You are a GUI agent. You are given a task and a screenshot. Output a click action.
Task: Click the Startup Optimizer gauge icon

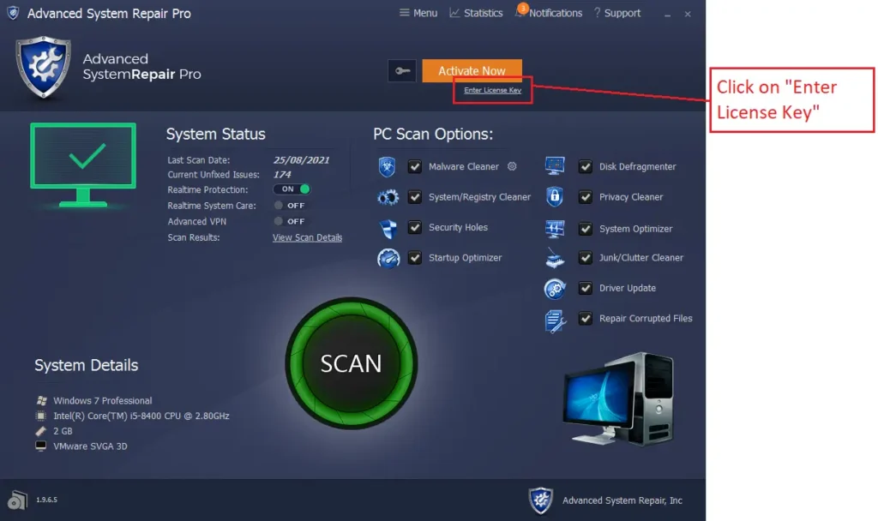(x=388, y=258)
